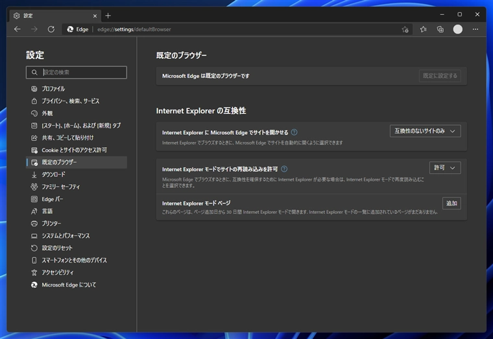This screenshot has height=339, width=493.
Task: Add this page to favorites via address bar star
Action: [405, 29]
